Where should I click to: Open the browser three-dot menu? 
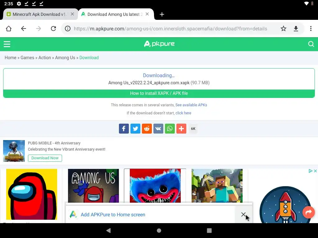[311, 29]
